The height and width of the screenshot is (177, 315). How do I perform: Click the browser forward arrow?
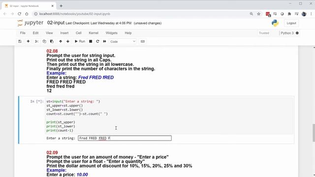tap(12, 14)
